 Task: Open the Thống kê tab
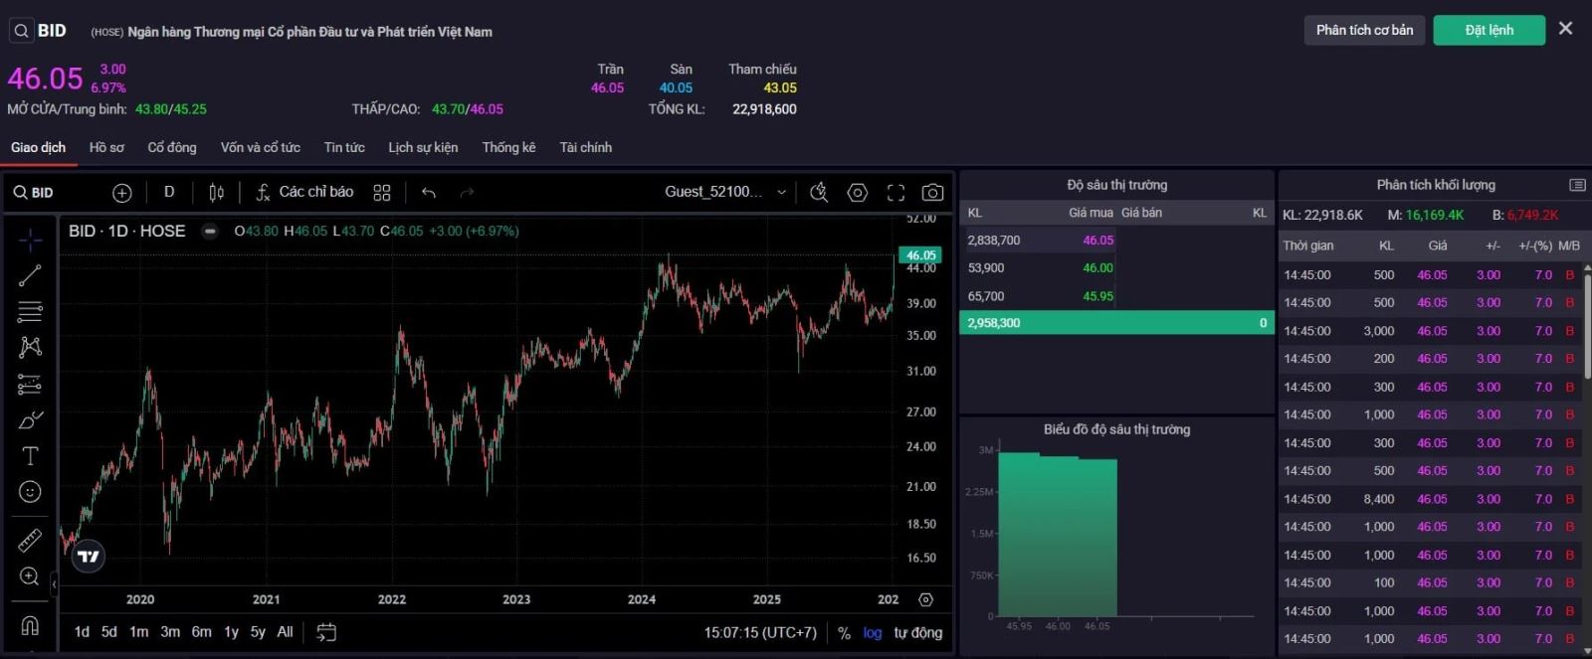(508, 147)
